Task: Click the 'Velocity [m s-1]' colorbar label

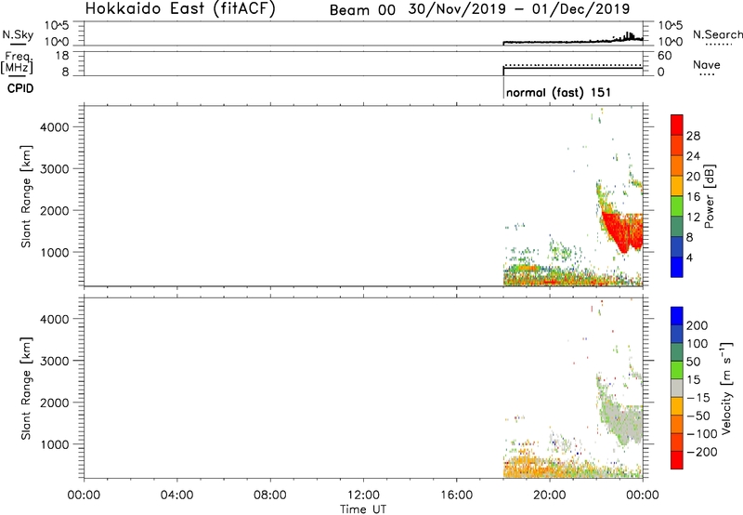Action: pos(726,388)
